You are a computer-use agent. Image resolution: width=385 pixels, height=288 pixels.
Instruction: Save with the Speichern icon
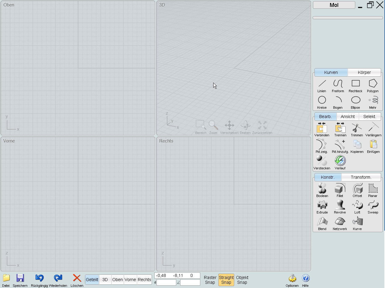tap(20, 280)
